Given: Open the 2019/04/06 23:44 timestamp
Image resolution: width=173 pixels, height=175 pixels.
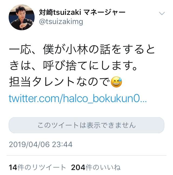Looking at the screenshot, I should [x=41, y=144].
